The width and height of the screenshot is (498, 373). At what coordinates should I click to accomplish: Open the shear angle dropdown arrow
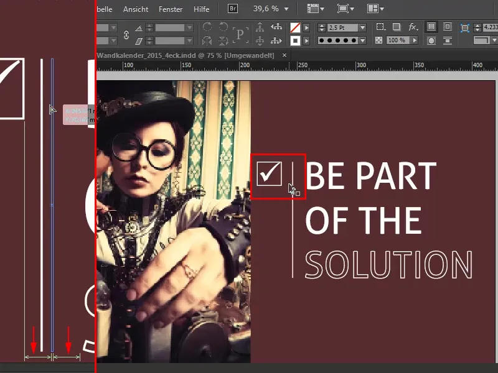pos(190,40)
